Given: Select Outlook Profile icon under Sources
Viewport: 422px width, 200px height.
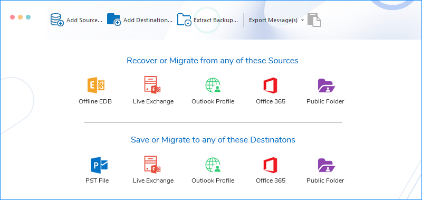Looking at the screenshot, I should (213, 85).
